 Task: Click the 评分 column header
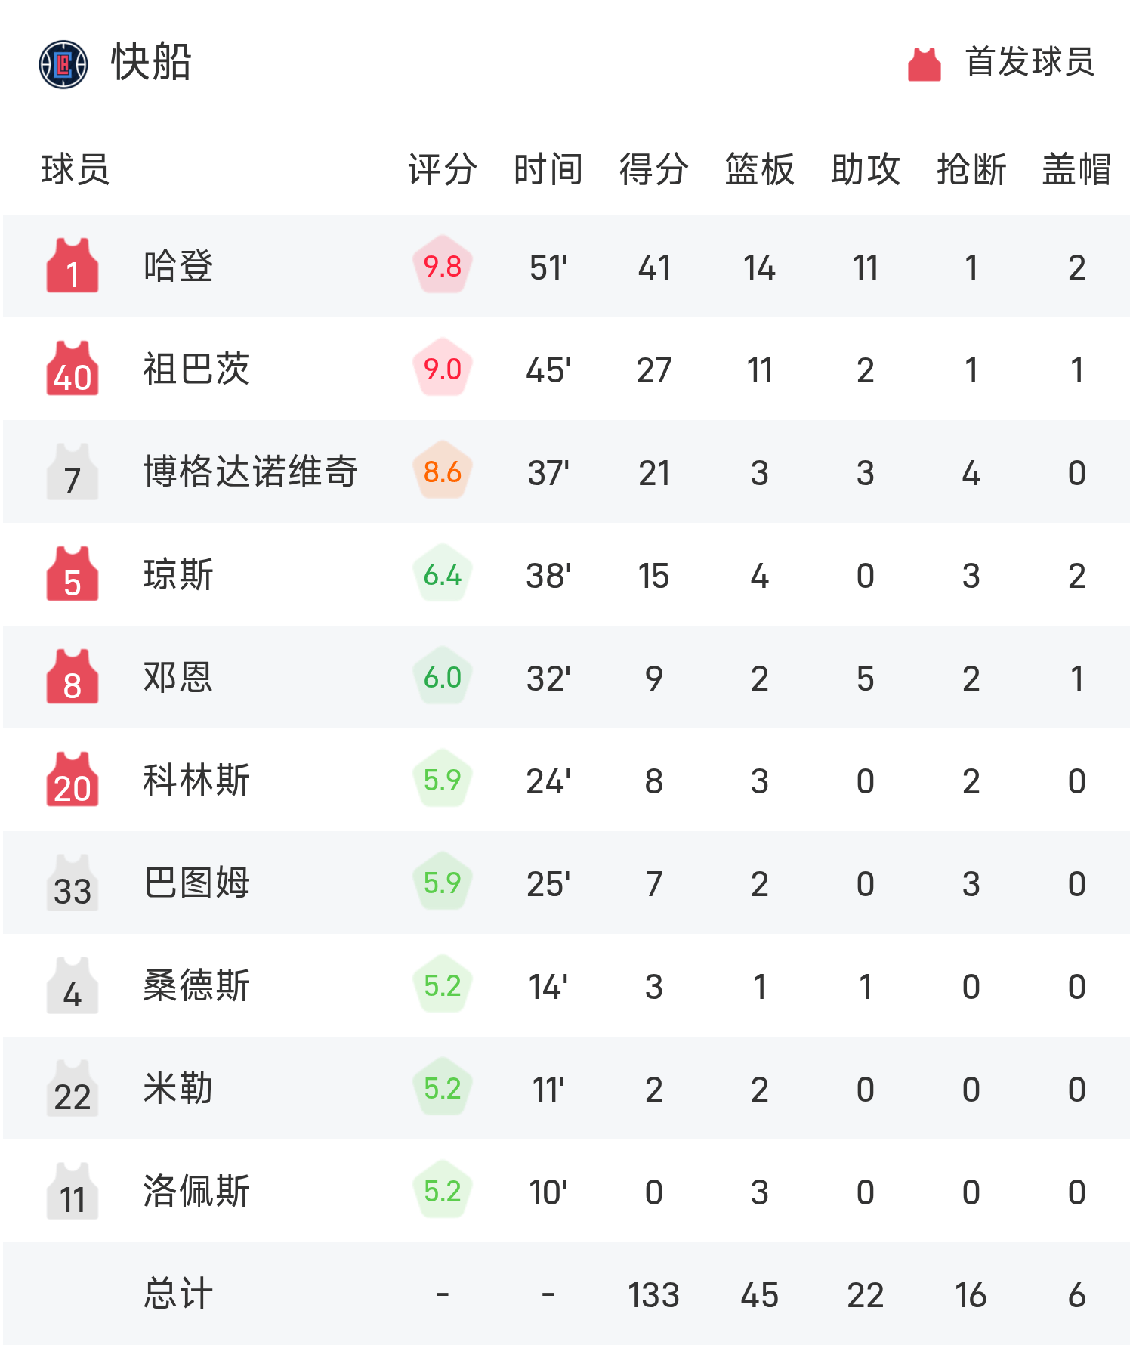pos(443,169)
